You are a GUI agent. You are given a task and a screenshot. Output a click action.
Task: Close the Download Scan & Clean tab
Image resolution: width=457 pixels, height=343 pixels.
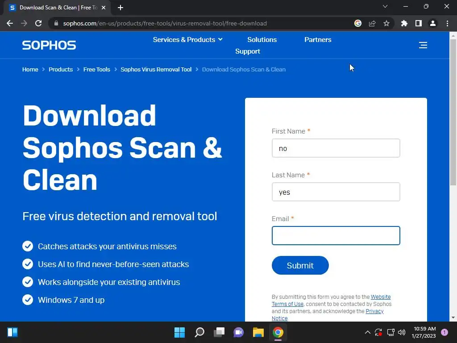click(104, 8)
